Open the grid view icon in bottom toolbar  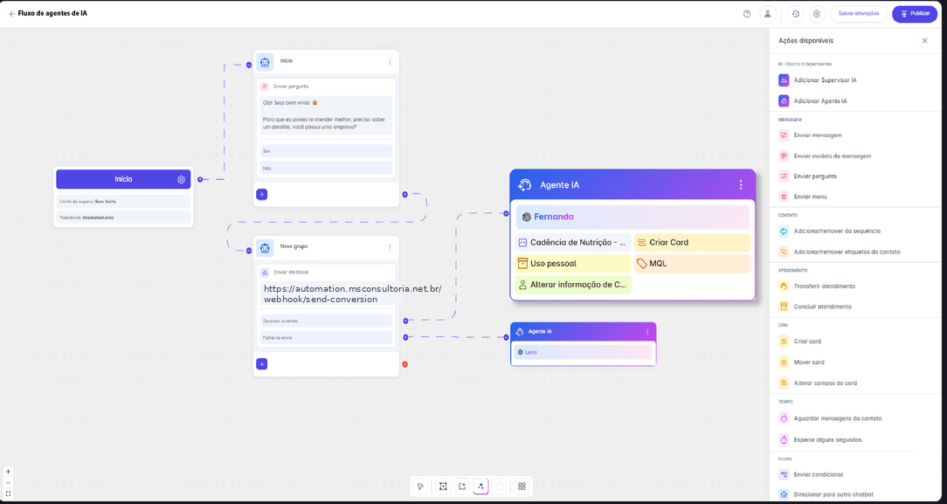[522, 486]
